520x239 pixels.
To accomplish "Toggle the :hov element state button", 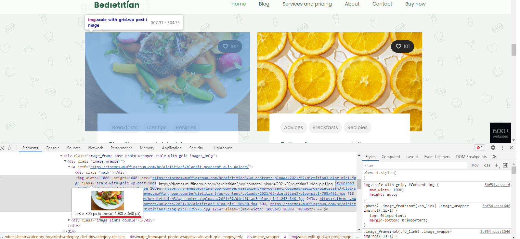I will point(474,165).
